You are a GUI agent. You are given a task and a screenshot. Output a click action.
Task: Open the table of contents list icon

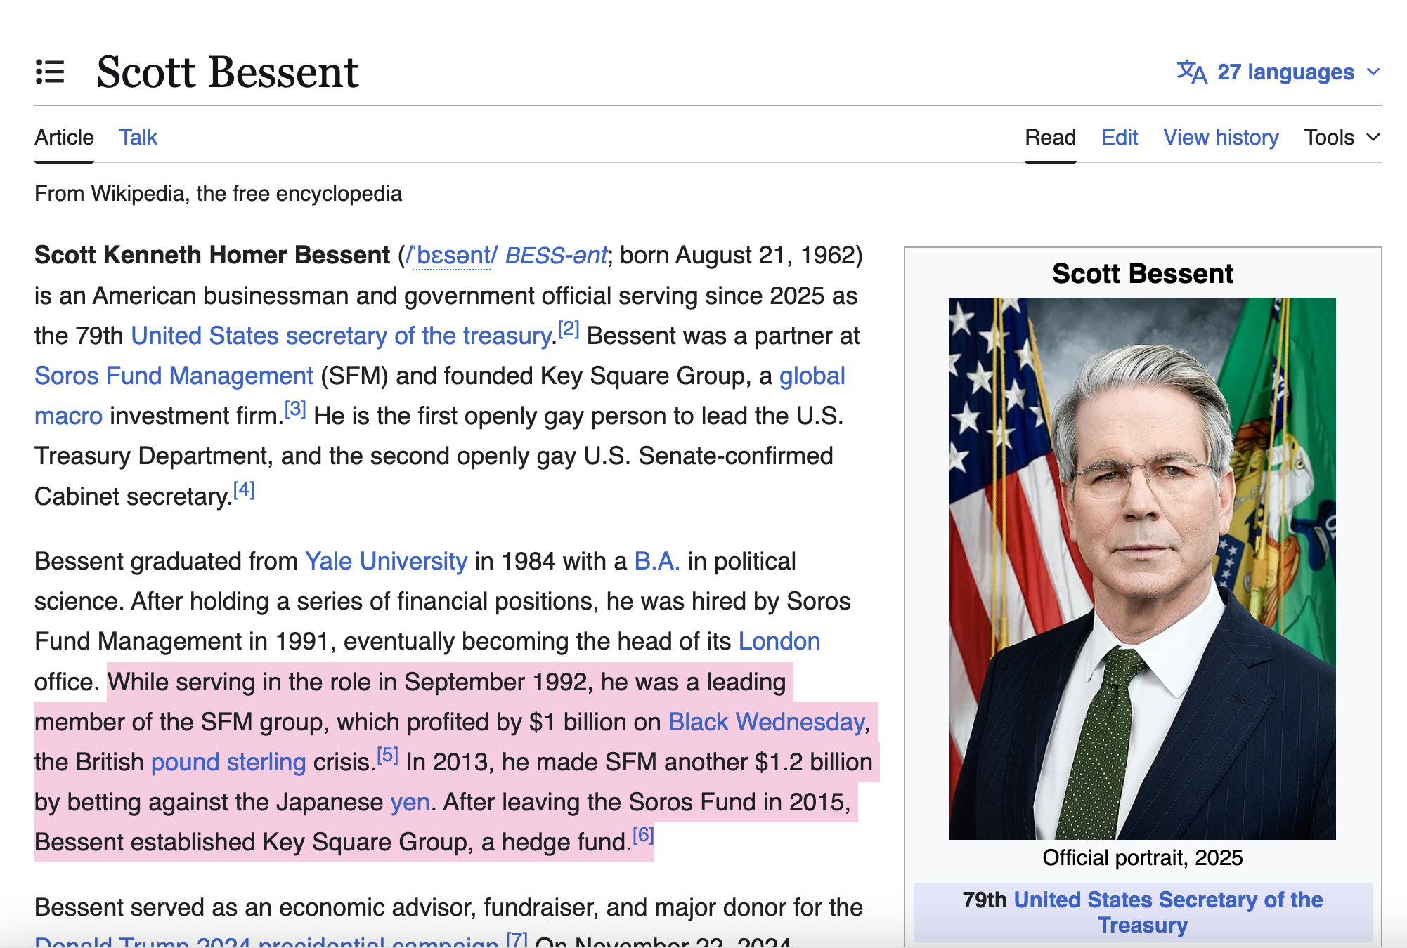click(x=50, y=72)
